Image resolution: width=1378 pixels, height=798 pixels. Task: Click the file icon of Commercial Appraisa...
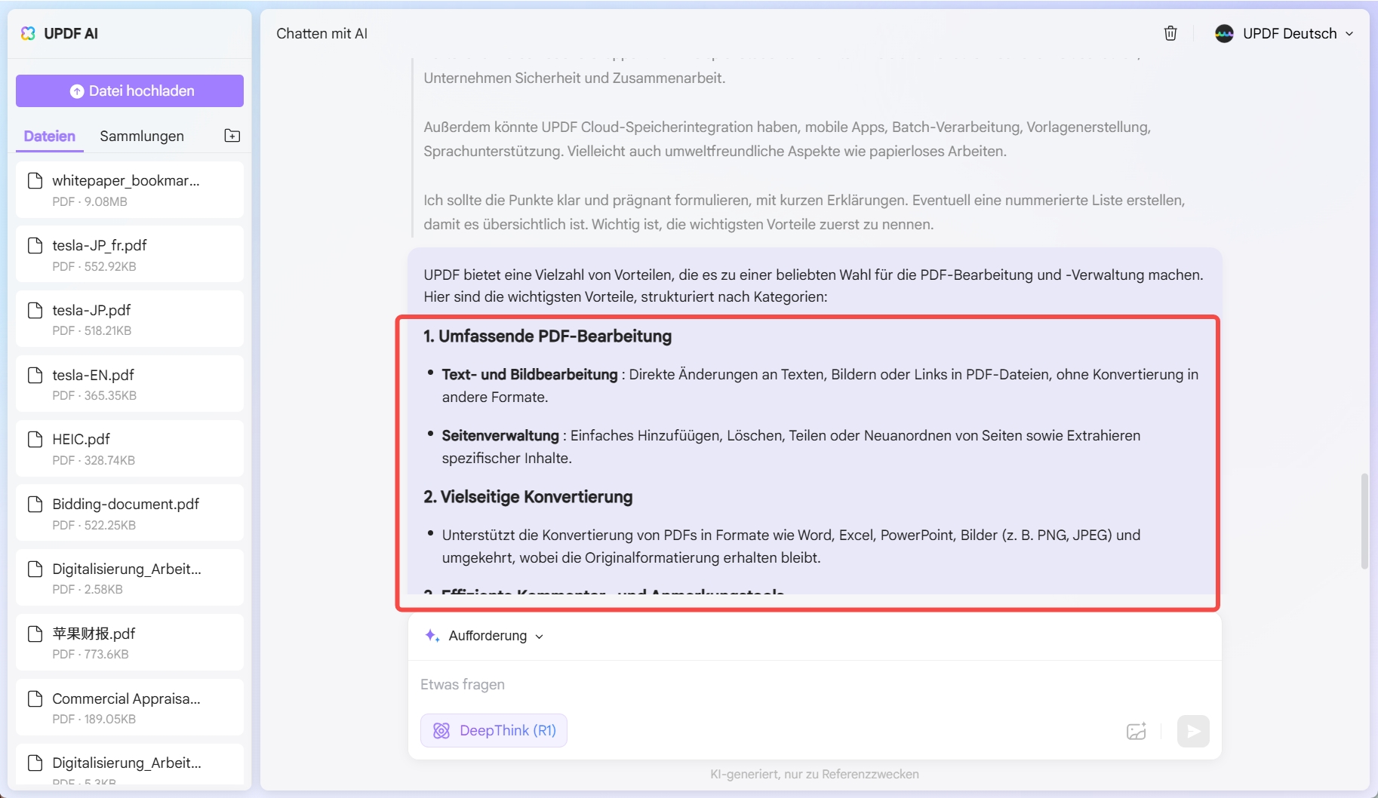(x=35, y=698)
